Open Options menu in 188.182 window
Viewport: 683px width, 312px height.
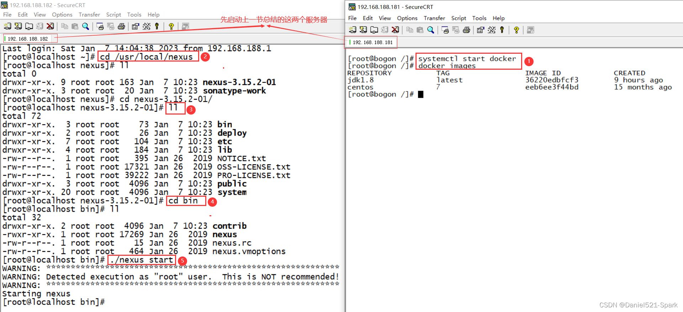point(62,15)
